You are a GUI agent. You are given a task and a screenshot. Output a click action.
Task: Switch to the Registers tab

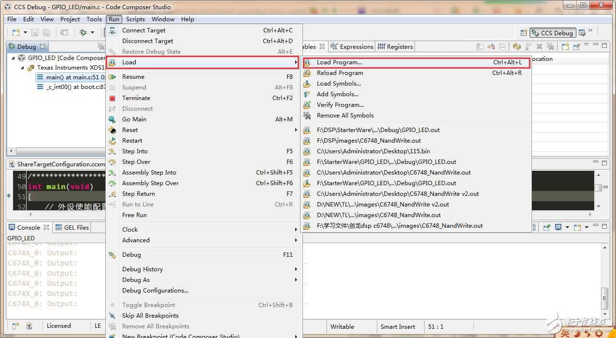point(395,46)
